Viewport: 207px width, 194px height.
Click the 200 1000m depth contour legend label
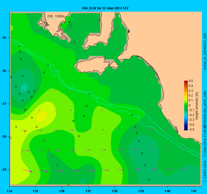[x=56, y=16]
